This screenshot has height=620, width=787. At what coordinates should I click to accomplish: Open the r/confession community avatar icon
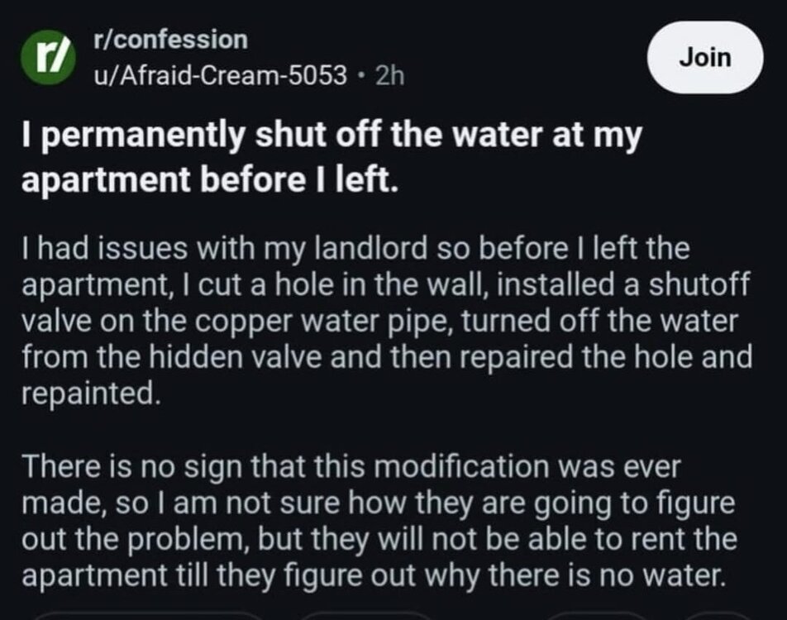[48, 57]
